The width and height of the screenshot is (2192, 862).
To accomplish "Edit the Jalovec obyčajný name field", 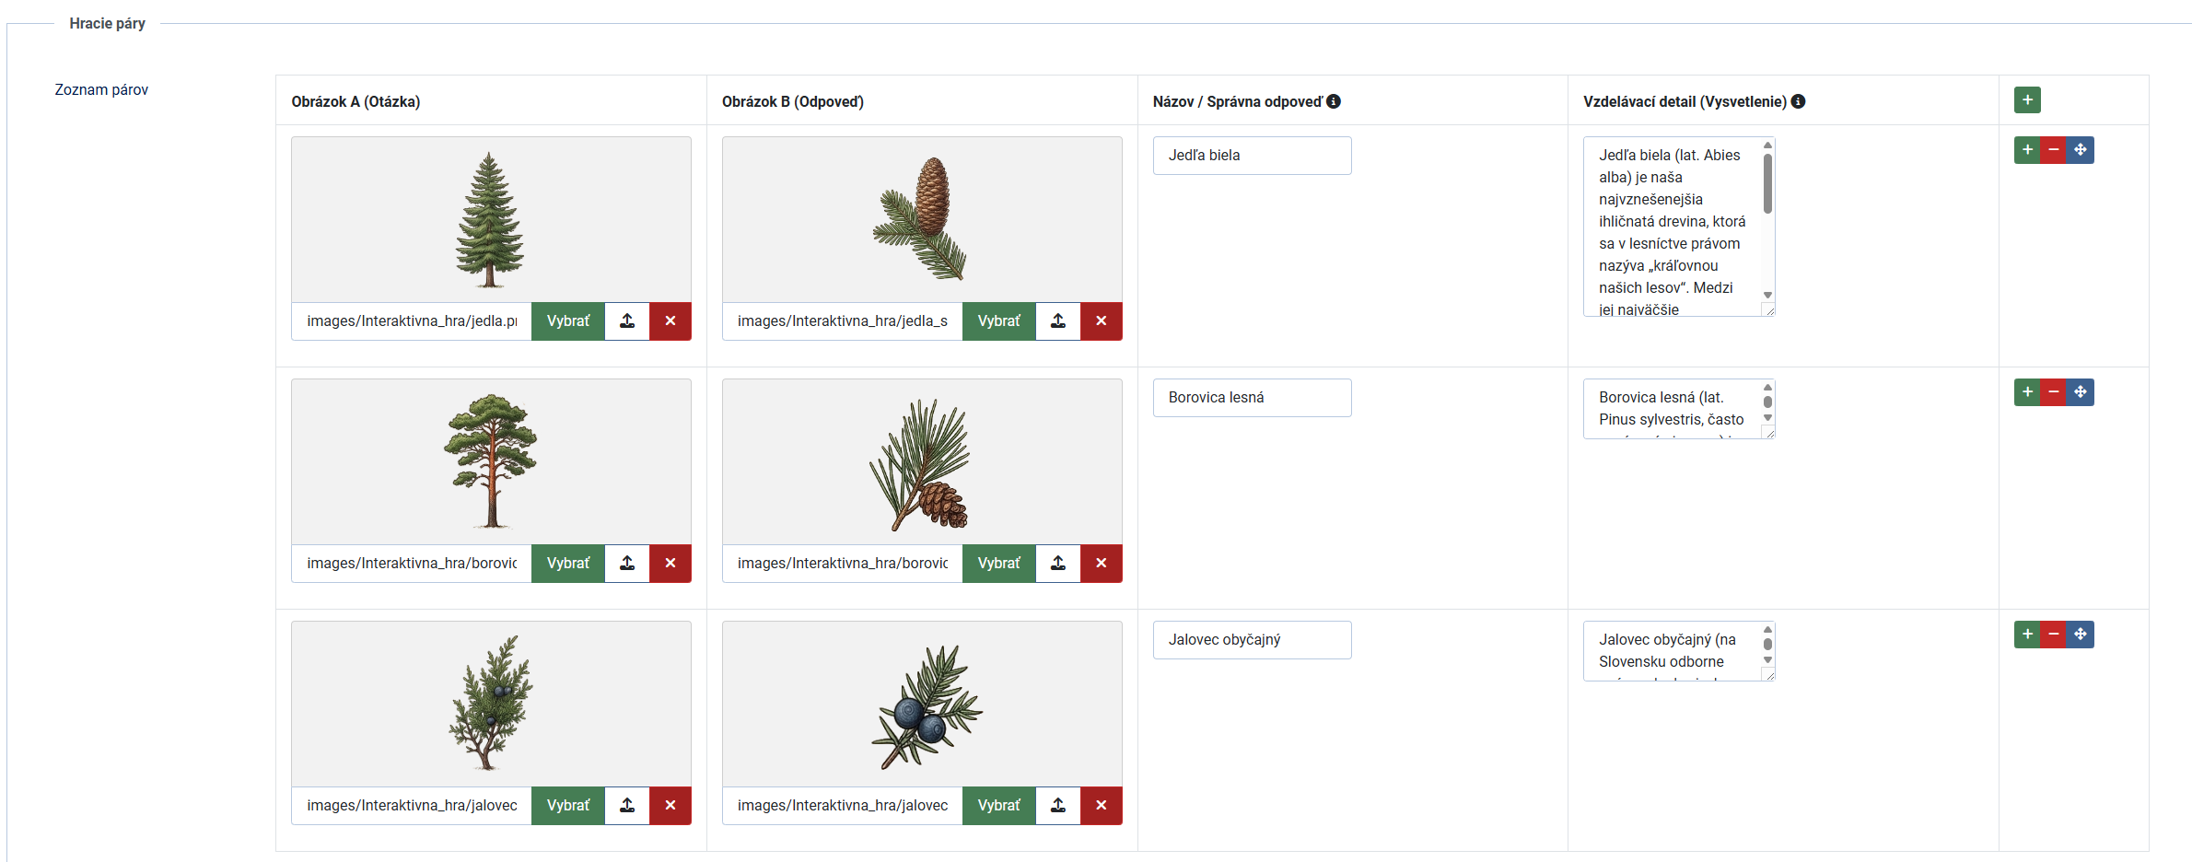I will (1253, 640).
